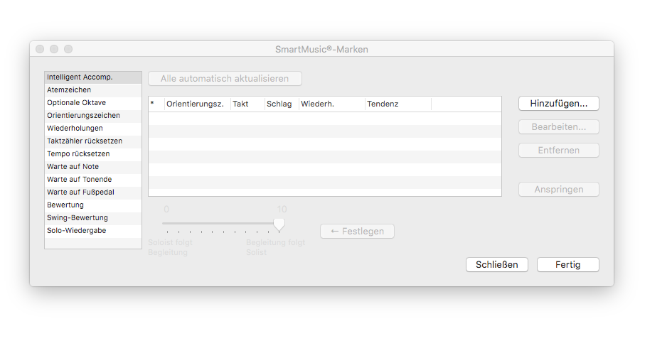Select Warte auf Tonende entry

[93, 180]
